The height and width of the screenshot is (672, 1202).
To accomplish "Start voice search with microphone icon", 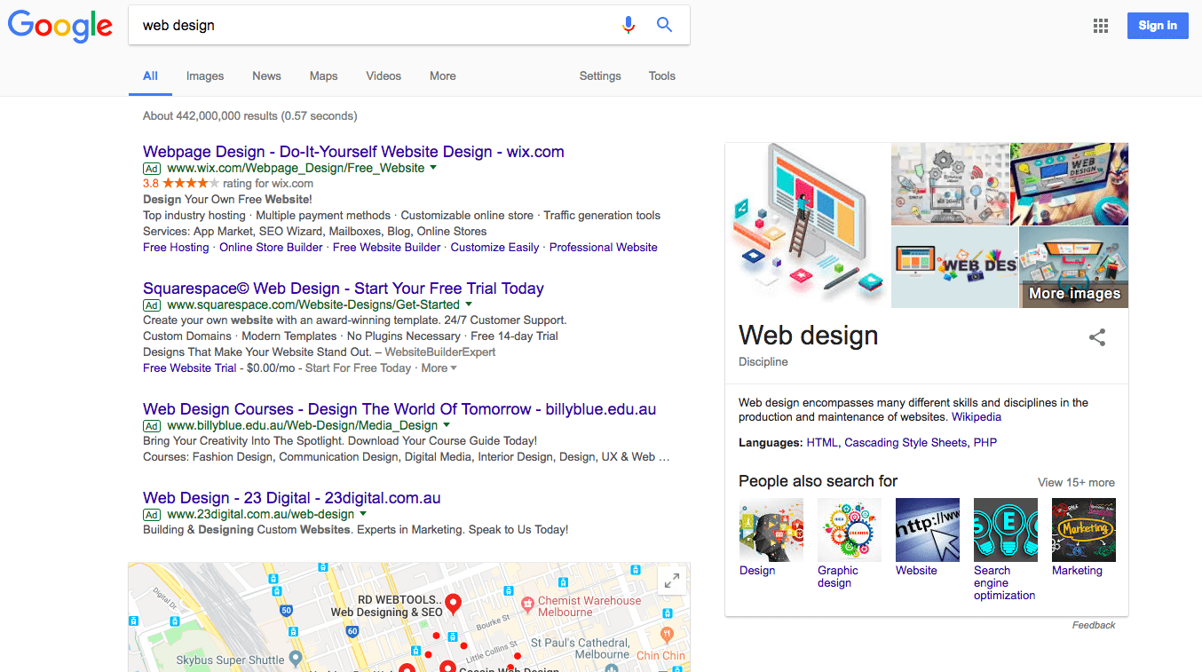I will pyautogui.click(x=629, y=25).
